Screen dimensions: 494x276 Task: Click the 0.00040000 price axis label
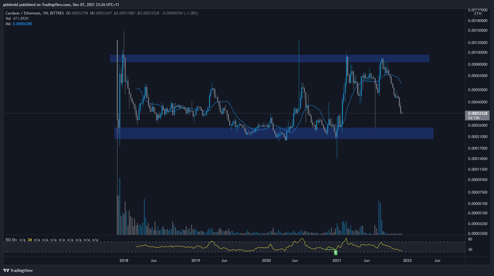(x=478, y=102)
